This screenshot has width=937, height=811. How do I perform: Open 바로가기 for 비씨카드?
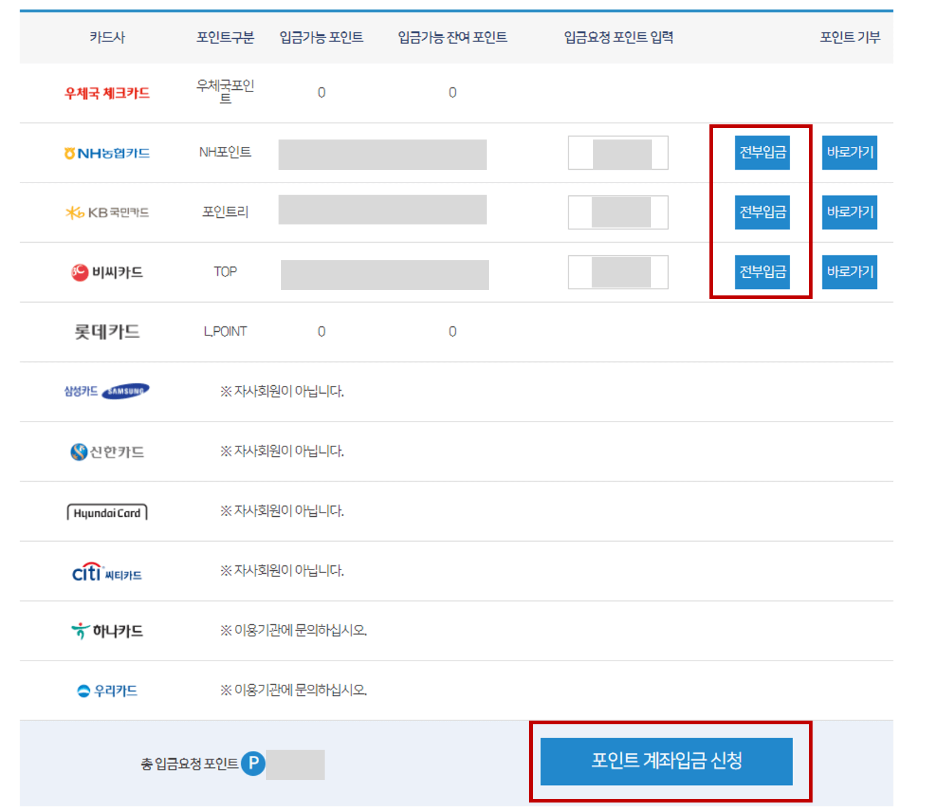pos(849,272)
